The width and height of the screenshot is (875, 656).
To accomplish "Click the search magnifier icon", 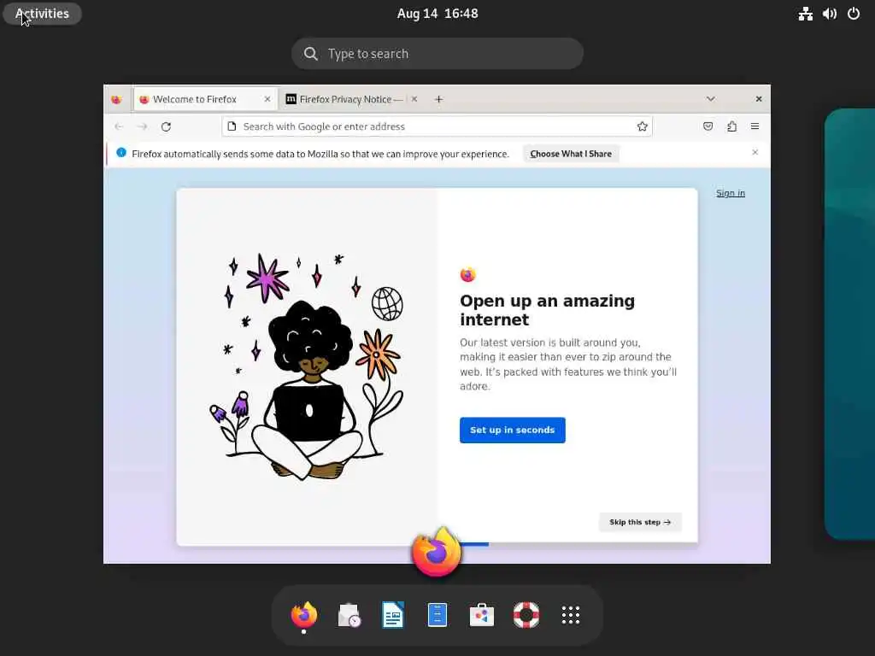I will tap(311, 54).
